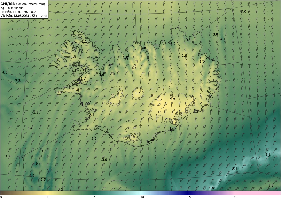The image size is (281, 199).
Task: Click the colorbar tick label '10'
Action: [142, 197]
